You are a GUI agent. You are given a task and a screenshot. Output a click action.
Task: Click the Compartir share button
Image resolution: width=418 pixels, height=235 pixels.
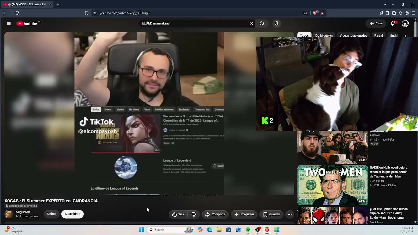pyautogui.click(x=215, y=214)
